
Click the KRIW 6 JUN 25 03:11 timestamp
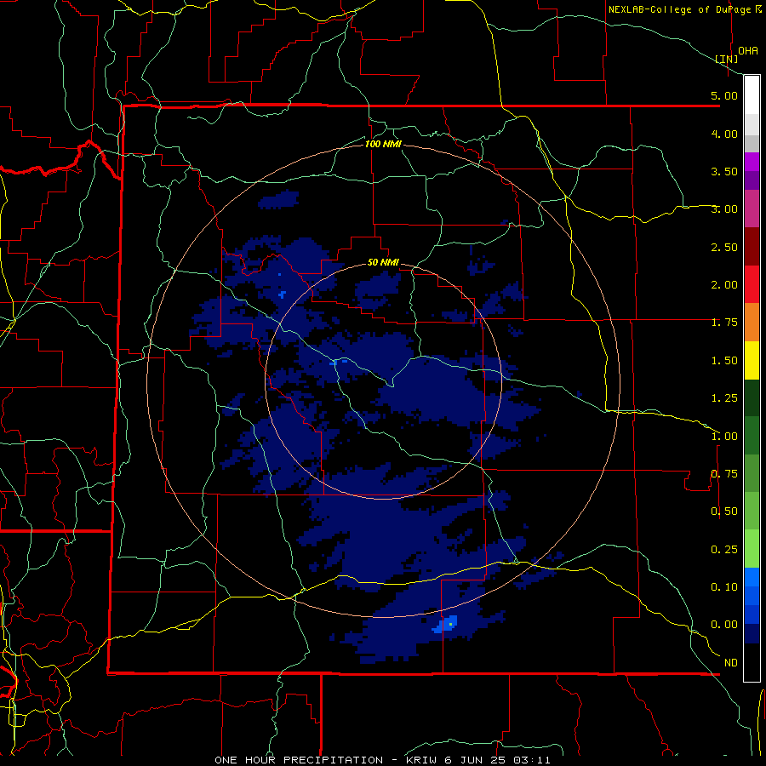tap(478, 760)
